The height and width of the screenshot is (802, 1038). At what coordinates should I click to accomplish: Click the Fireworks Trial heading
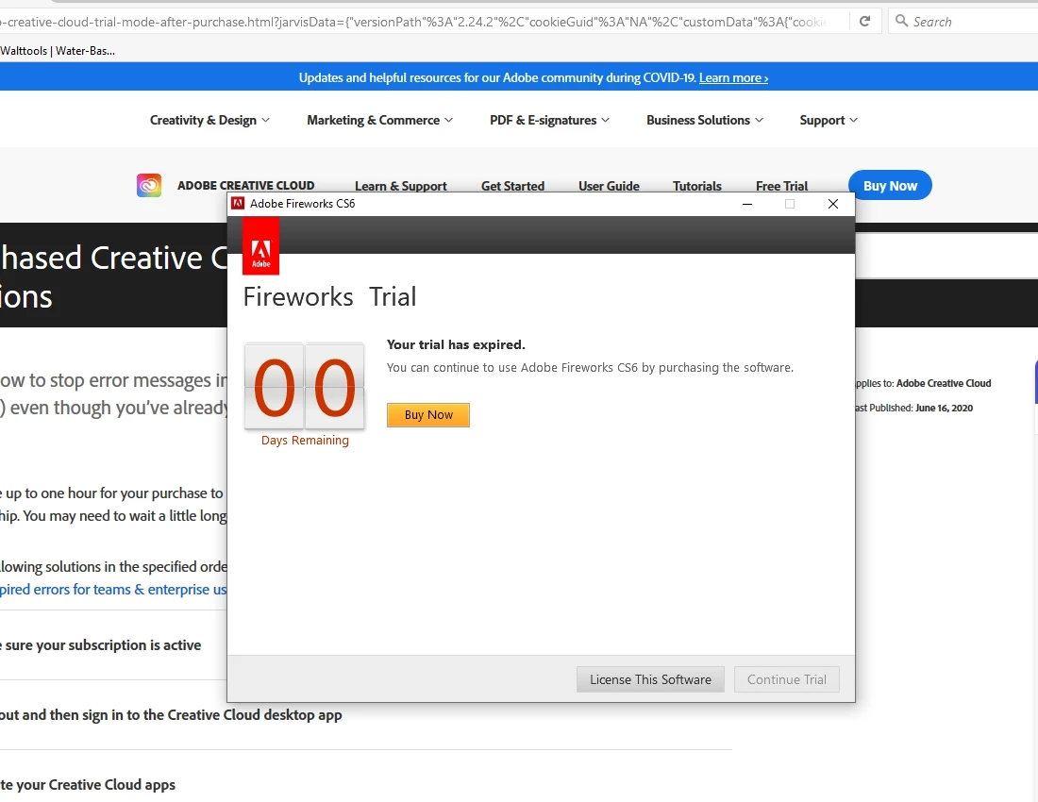coord(329,296)
